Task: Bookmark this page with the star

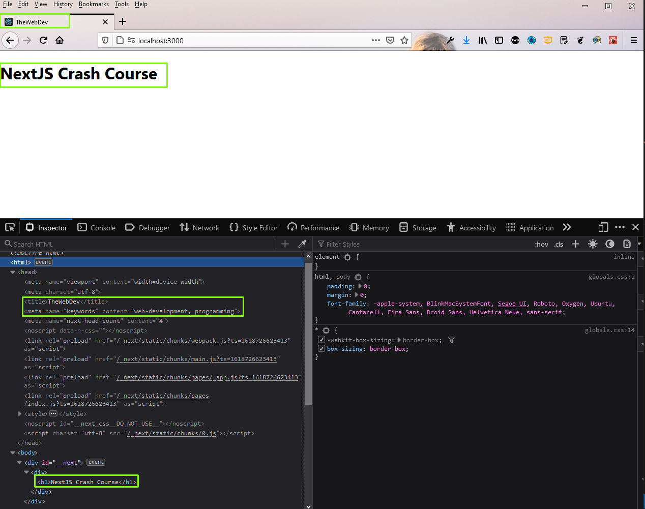Action: pyautogui.click(x=404, y=40)
